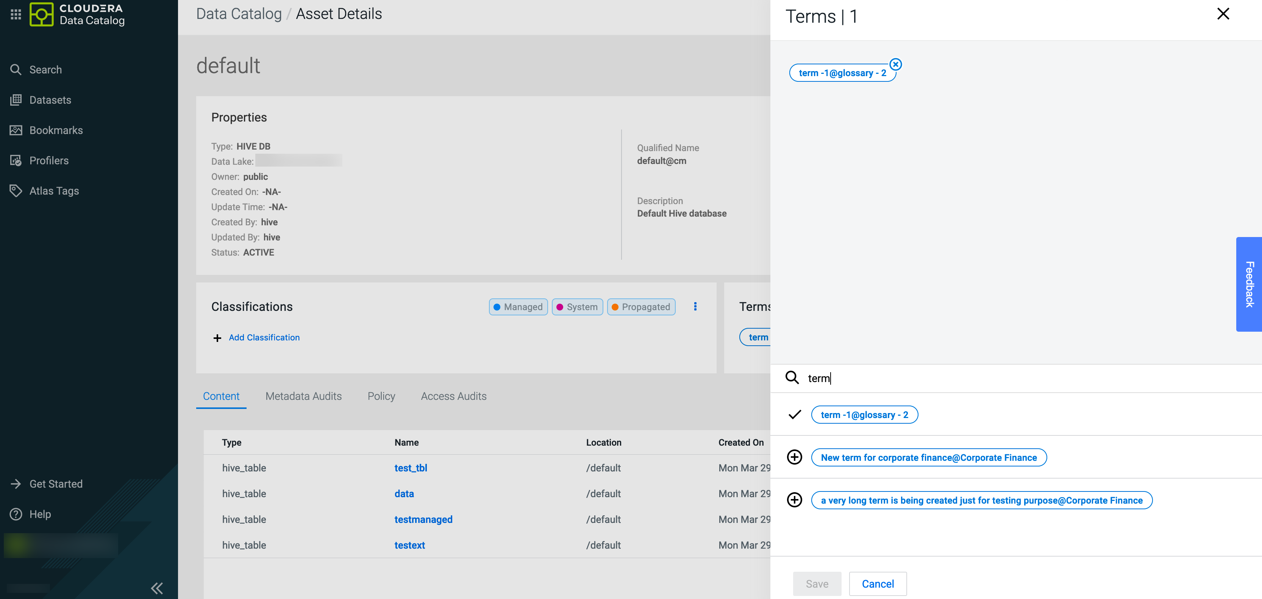Click the Save button
Viewport: 1262px width, 599px height.
click(x=817, y=584)
